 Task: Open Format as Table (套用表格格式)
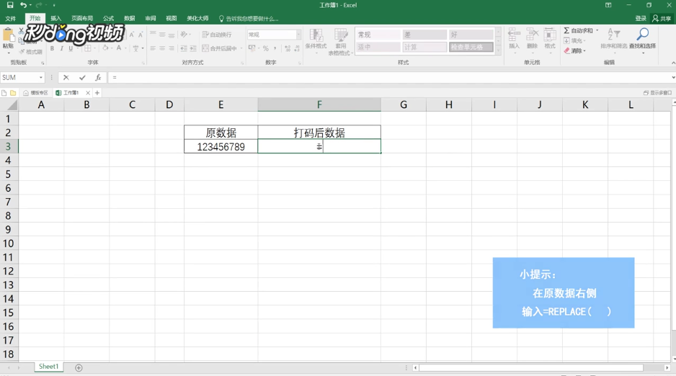tap(341, 42)
